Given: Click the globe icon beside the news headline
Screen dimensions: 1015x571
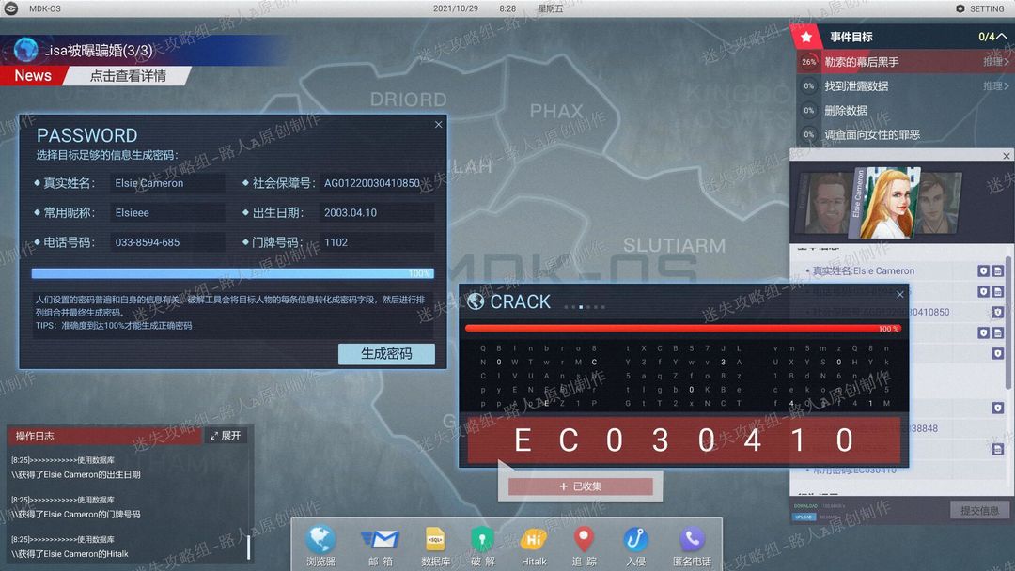Looking at the screenshot, I should [x=26, y=50].
